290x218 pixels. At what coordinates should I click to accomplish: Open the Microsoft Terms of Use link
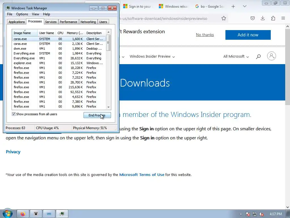[142, 175]
